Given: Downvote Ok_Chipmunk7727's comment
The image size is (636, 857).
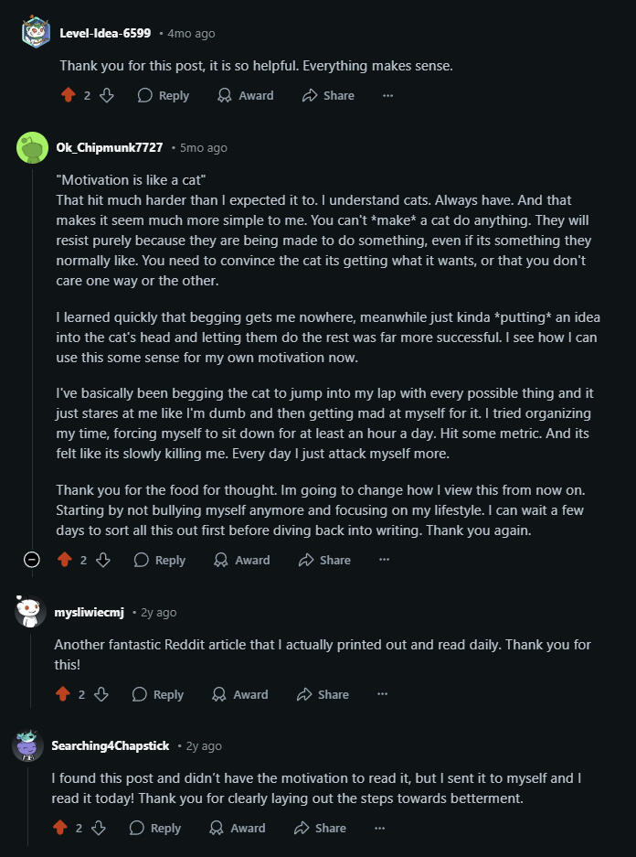Looking at the screenshot, I should [x=103, y=560].
